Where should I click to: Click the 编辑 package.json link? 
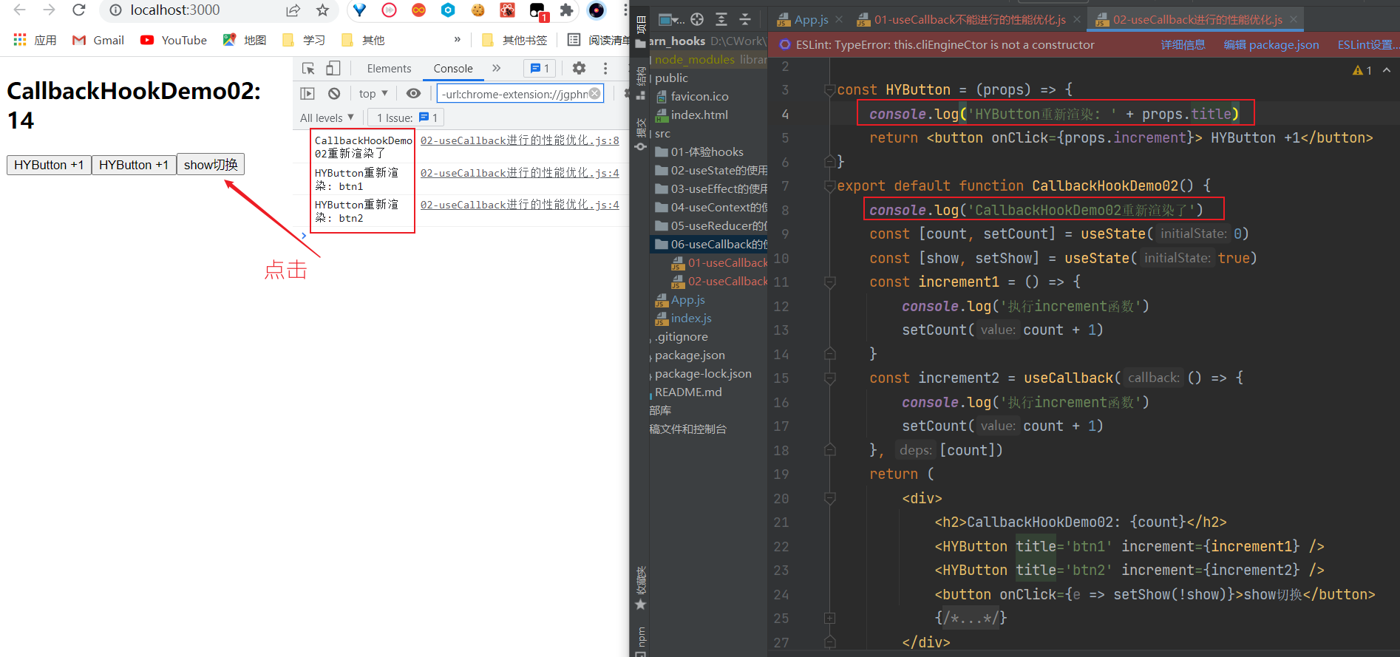1271,45
